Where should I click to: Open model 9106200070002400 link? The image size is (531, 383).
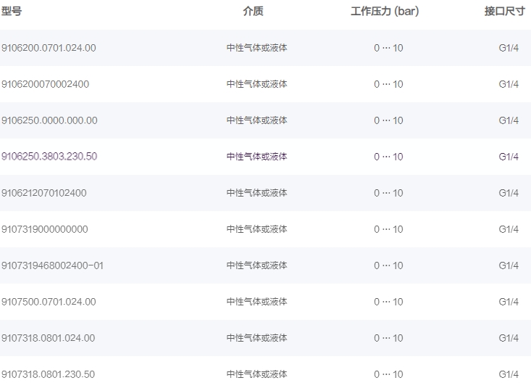point(45,84)
